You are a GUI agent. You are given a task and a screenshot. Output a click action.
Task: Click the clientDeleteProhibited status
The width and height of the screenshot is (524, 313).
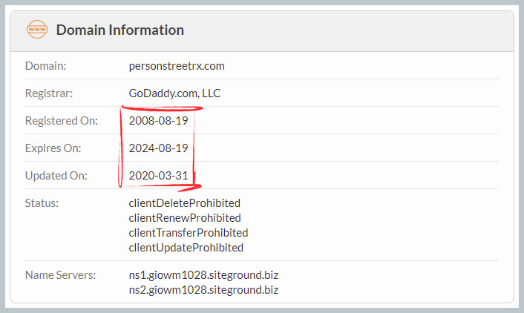pyautogui.click(x=185, y=203)
